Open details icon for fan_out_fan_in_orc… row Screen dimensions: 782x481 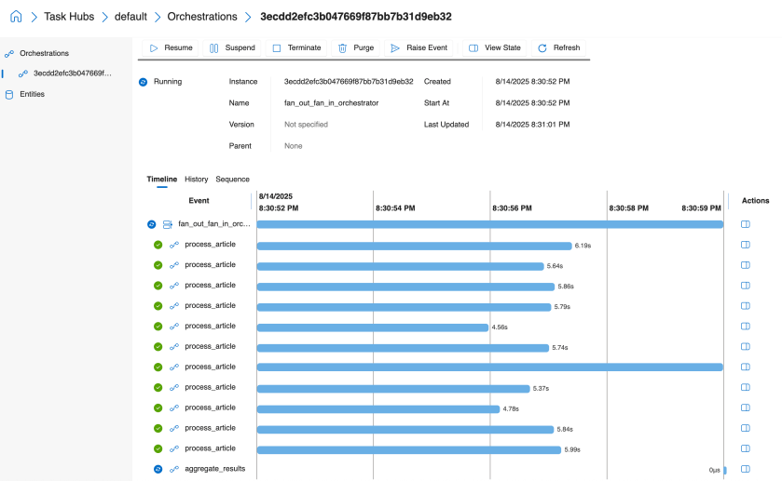click(x=745, y=224)
